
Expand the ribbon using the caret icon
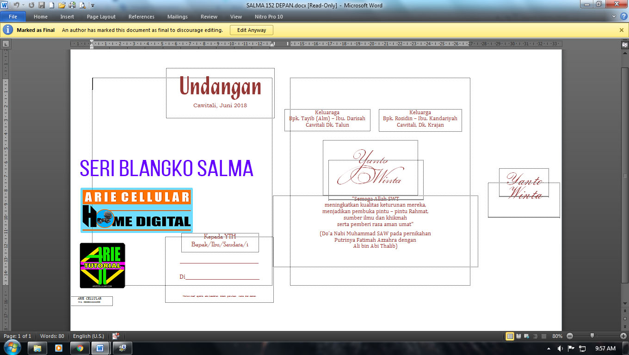[x=614, y=17]
